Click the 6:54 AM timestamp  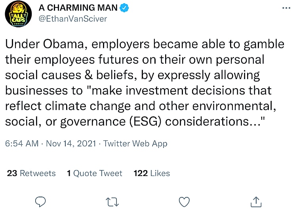tap(22, 144)
